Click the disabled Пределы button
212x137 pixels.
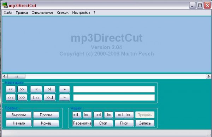tap(145, 115)
